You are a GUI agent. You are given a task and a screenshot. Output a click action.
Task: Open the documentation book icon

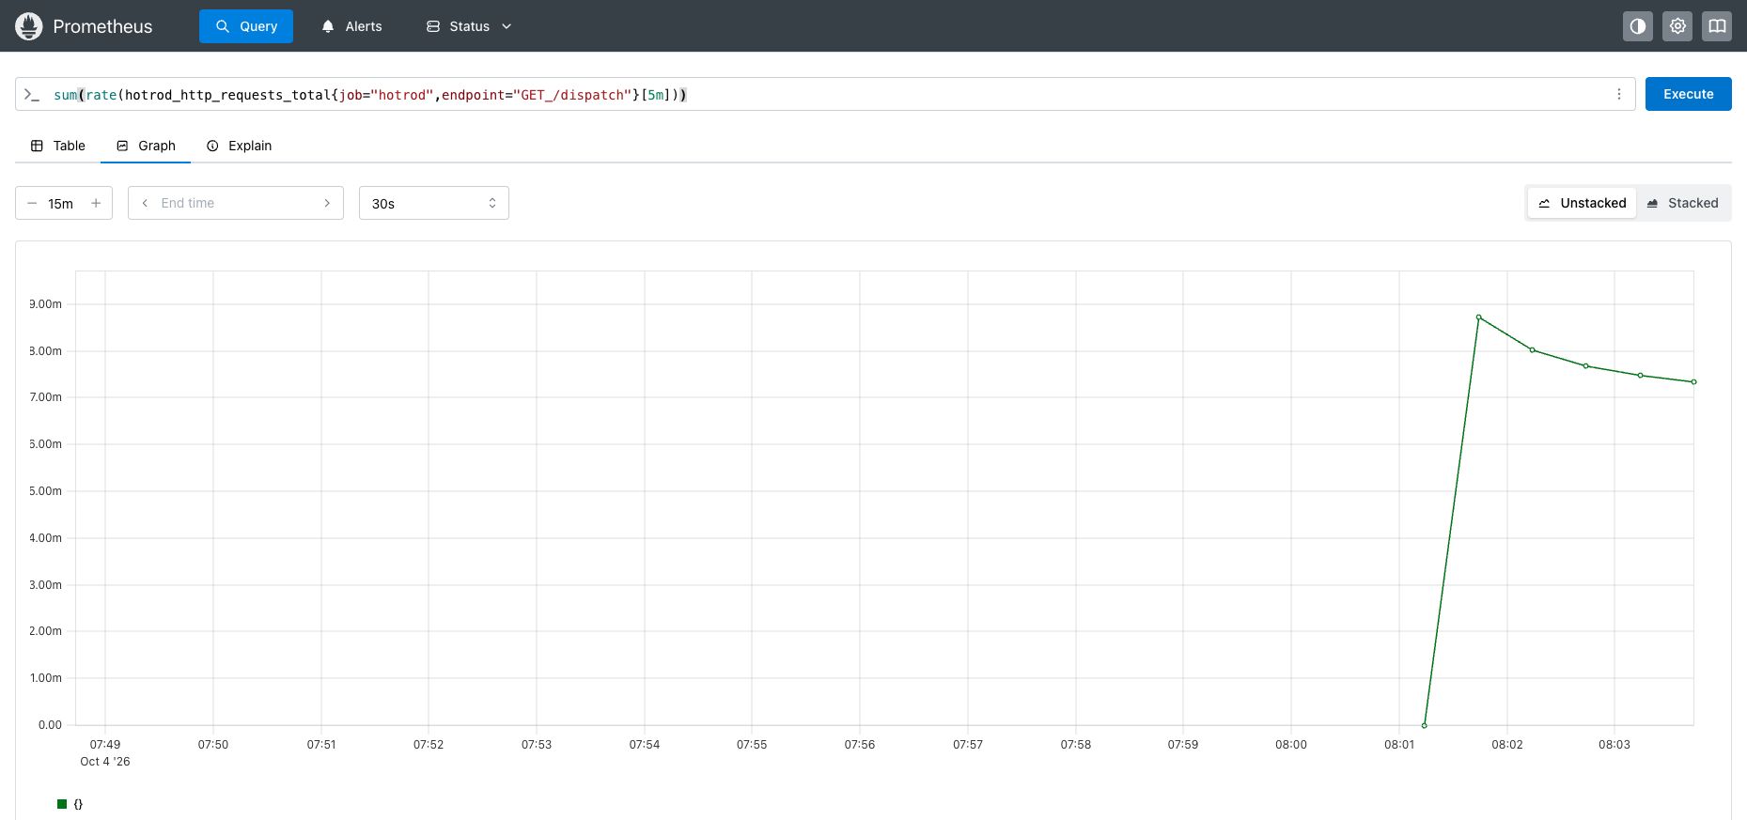pos(1717,26)
